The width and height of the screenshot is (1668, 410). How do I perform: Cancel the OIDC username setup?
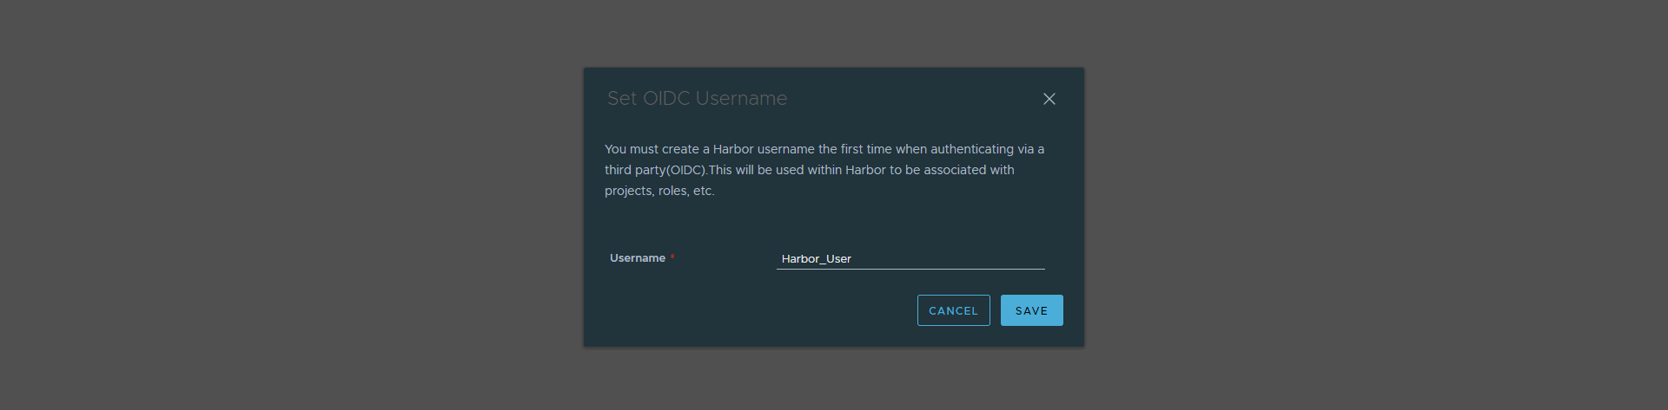click(953, 310)
